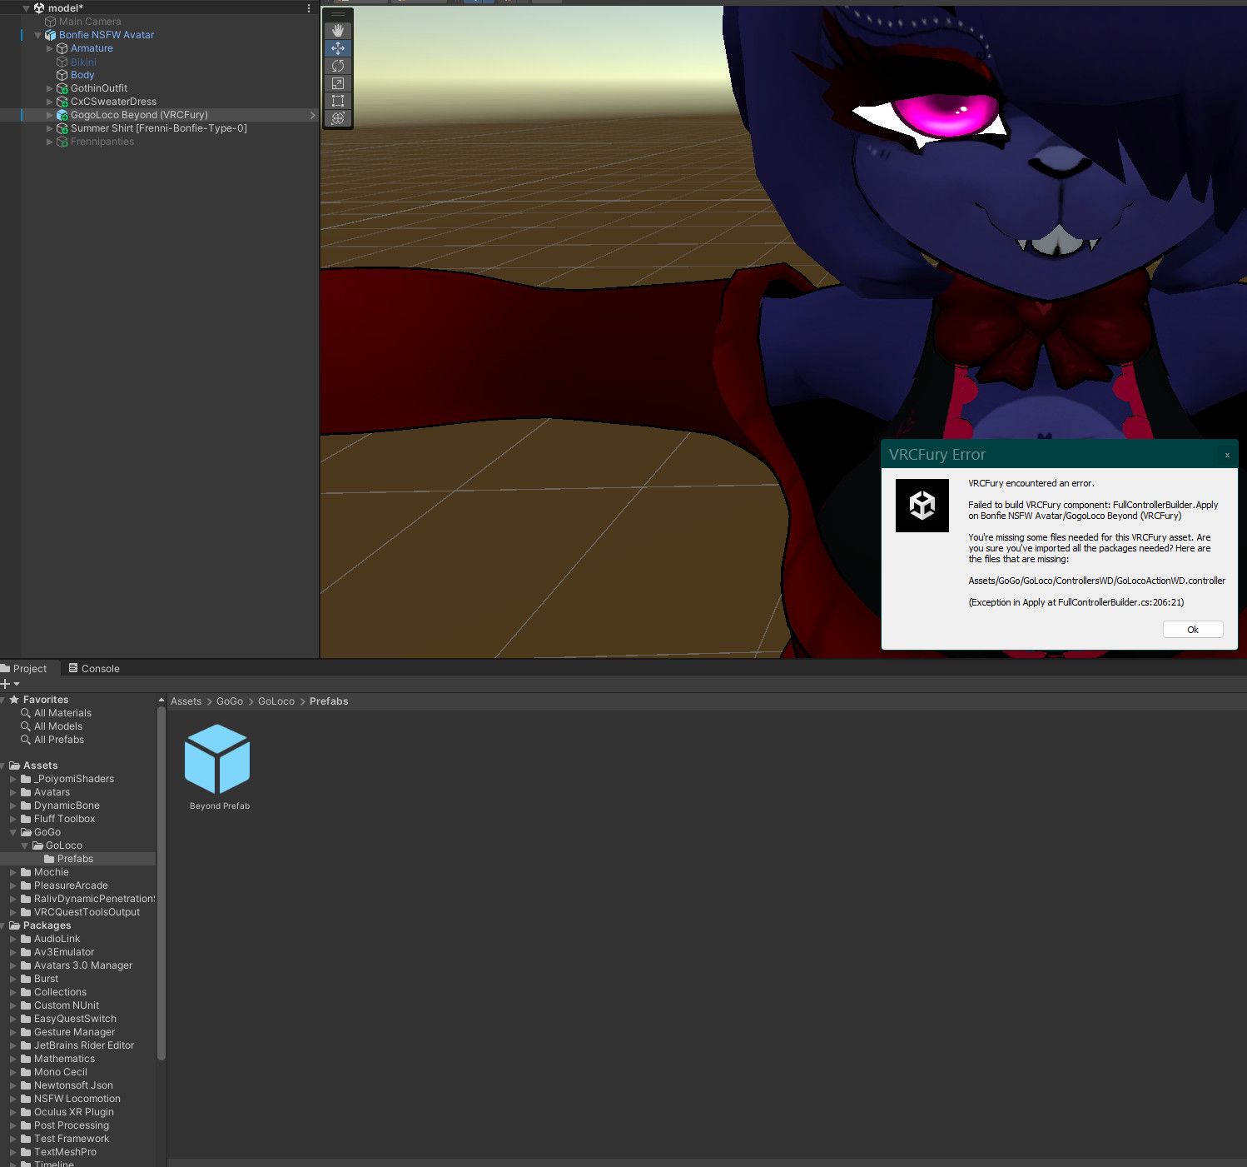Click the scene tools overlay handle

pyautogui.click(x=338, y=14)
